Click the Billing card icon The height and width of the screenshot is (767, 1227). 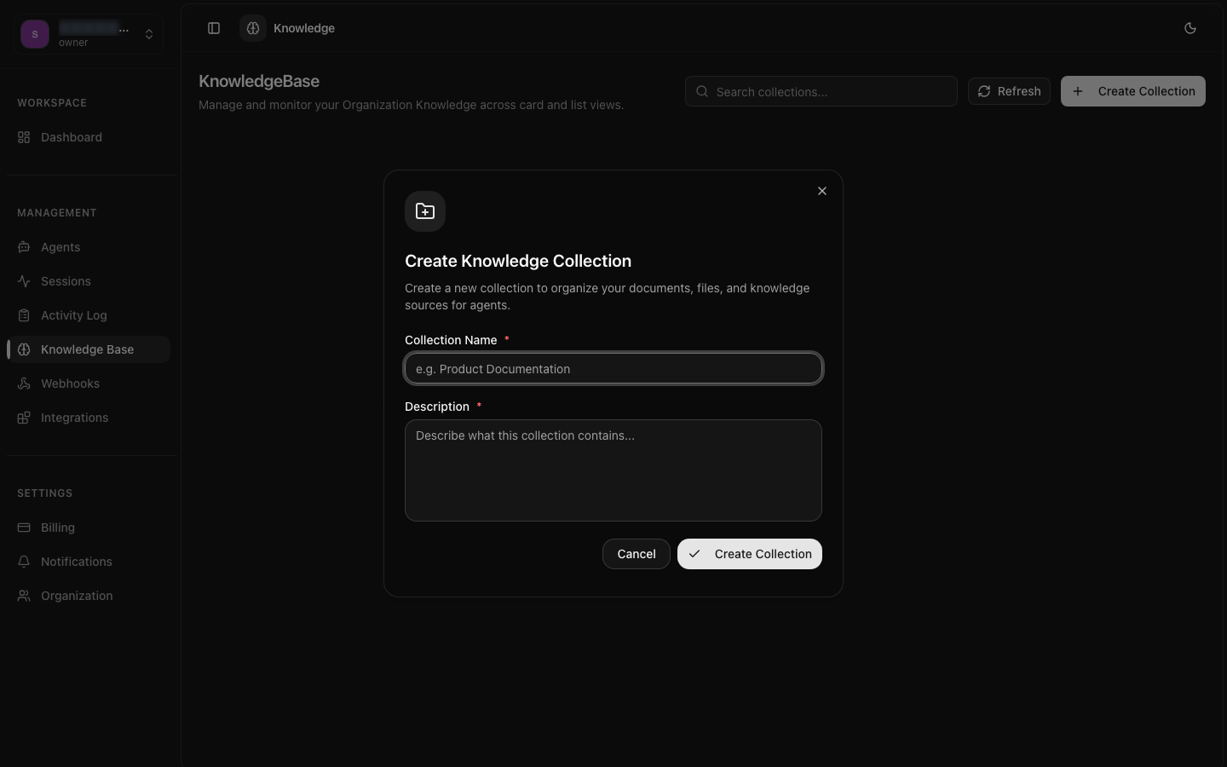tap(24, 528)
